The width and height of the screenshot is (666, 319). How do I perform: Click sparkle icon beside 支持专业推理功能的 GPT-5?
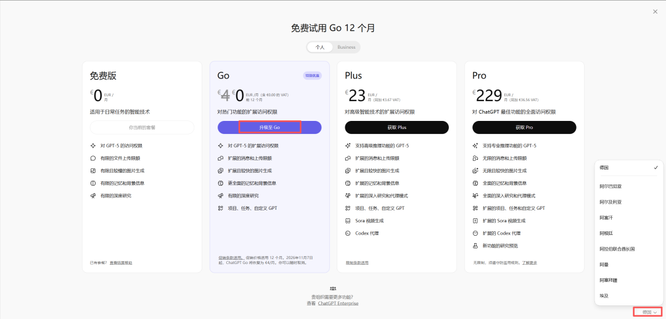[475, 146]
